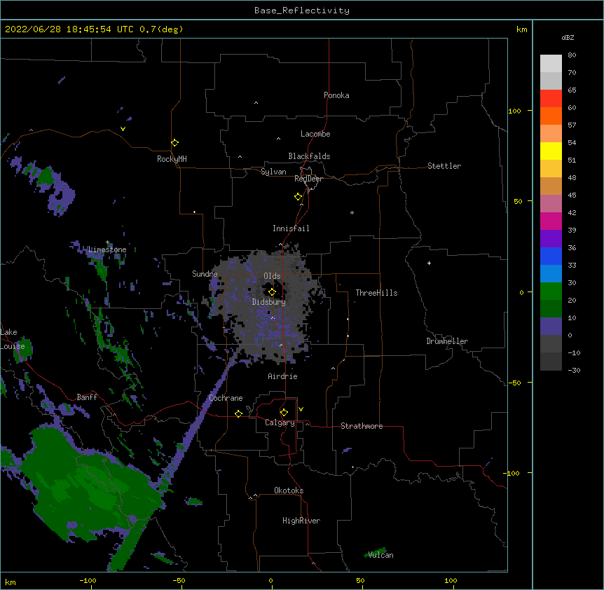
Task: Click the RedDeer city label
Action: (308, 179)
